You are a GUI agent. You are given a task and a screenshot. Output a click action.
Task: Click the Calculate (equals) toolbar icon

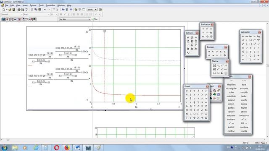pyautogui.click(x=71, y=10)
